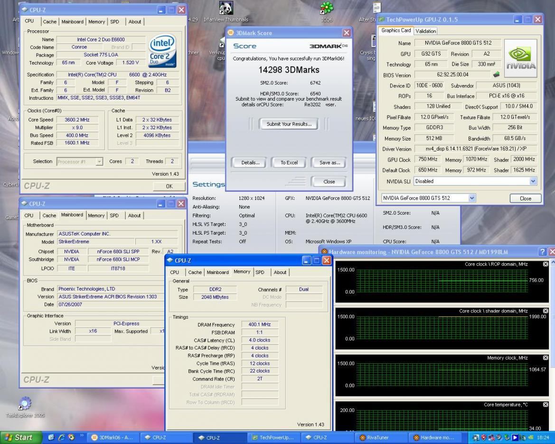Switch to the Validation tab in GPU-Z
This screenshot has width=555, height=444.
click(425, 31)
